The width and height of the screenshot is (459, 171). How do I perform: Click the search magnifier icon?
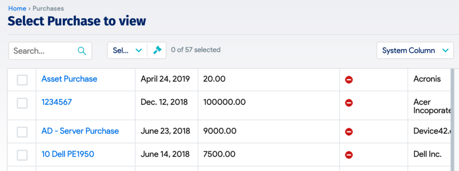pos(82,51)
